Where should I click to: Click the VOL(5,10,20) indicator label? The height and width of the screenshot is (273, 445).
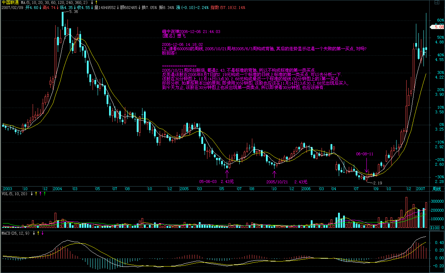15,194
